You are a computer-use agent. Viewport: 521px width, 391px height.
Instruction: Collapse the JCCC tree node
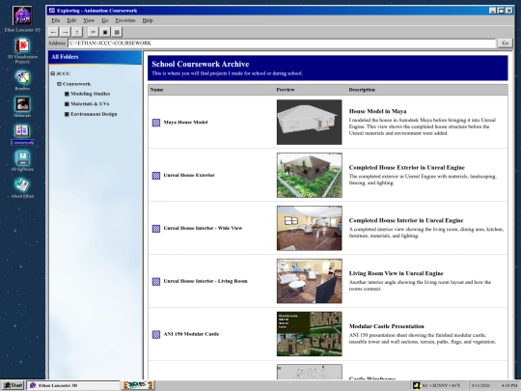pos(52,73)
